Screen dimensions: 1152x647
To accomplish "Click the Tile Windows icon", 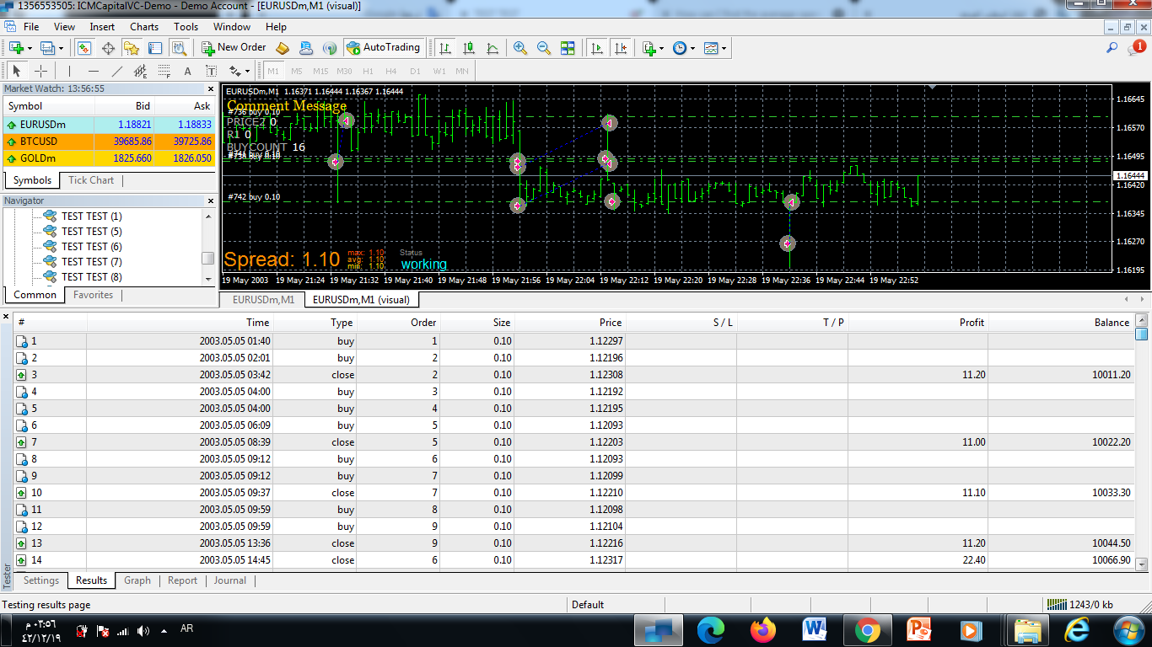I will 568,48.
